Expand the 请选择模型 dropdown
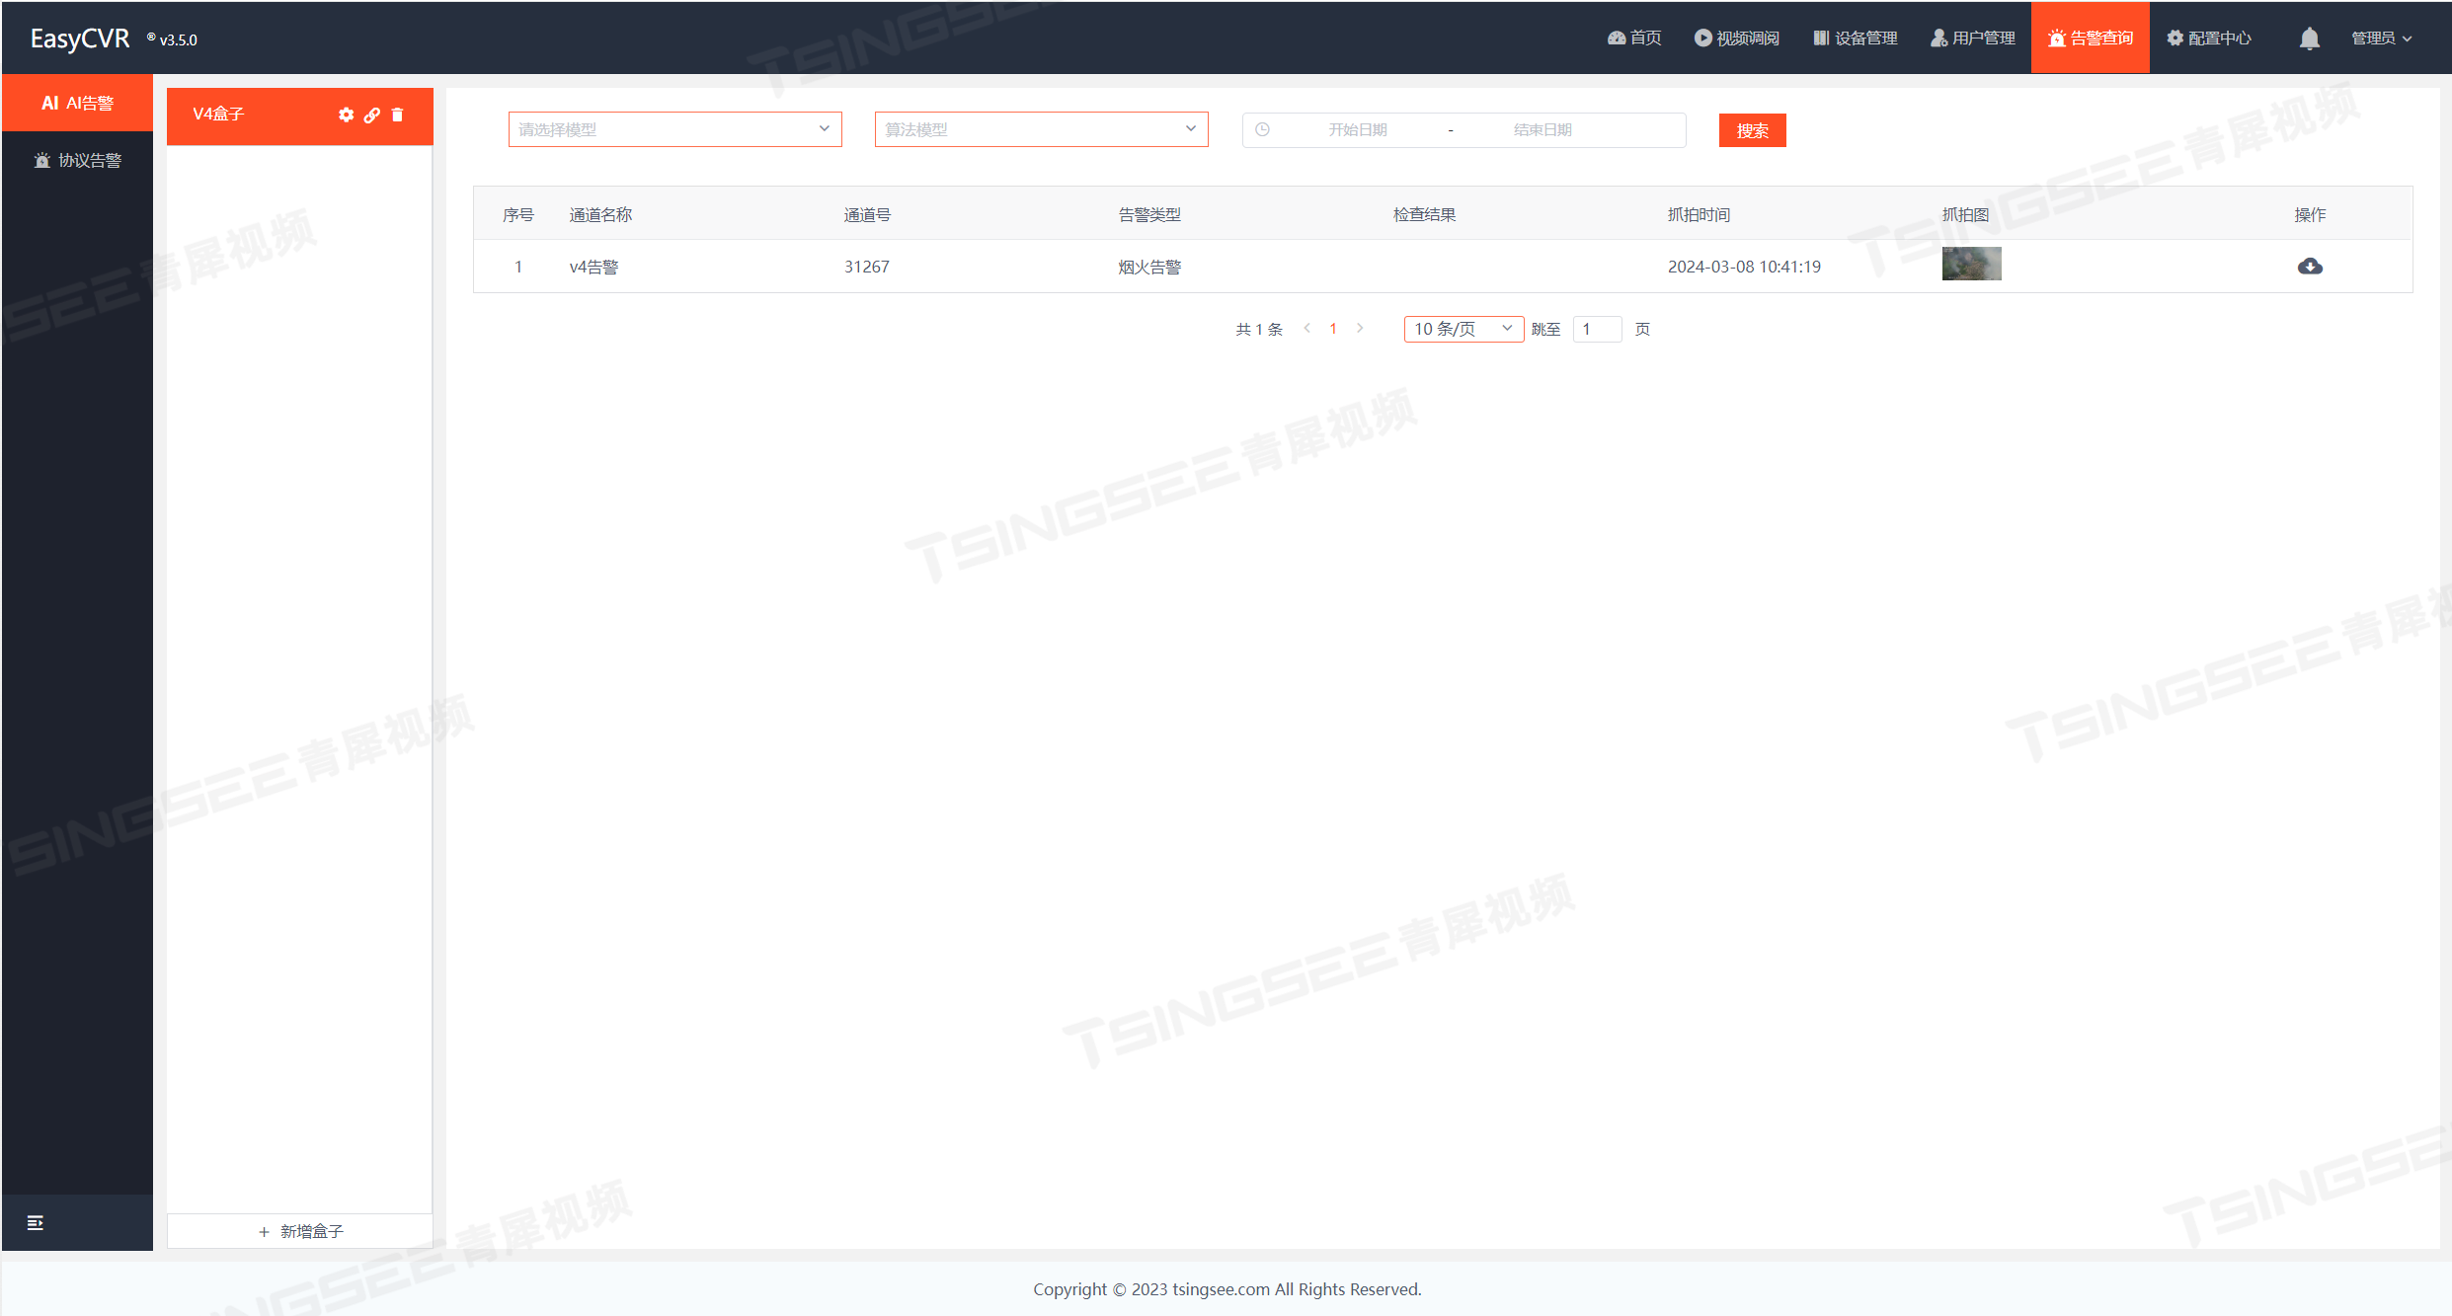 point(674,129)
